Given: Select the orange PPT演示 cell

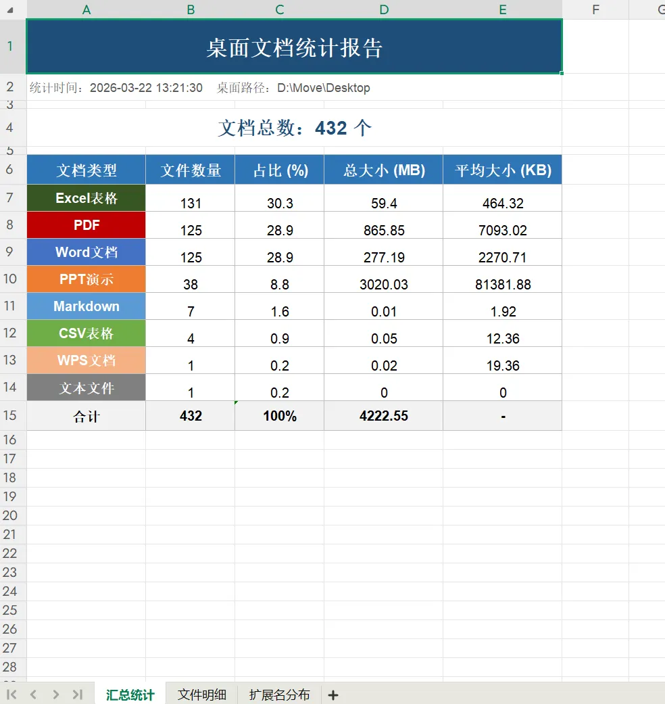Looking at the screenshot, I should (x=86, y=279).
